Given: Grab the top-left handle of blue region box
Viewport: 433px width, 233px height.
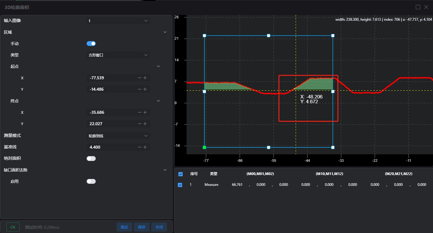Looking at the screenshot, I should [204, 35].
